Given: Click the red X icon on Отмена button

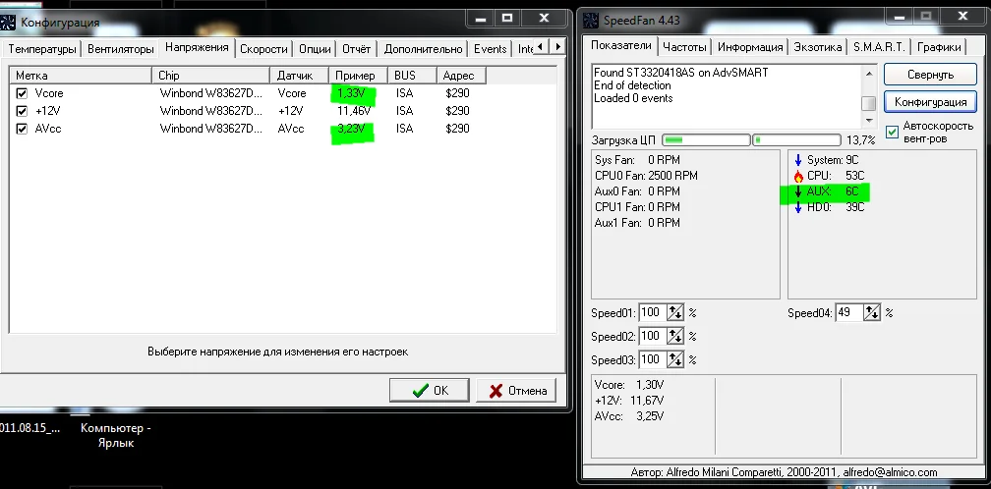Looking at the screenshot, I should point(496,391).
